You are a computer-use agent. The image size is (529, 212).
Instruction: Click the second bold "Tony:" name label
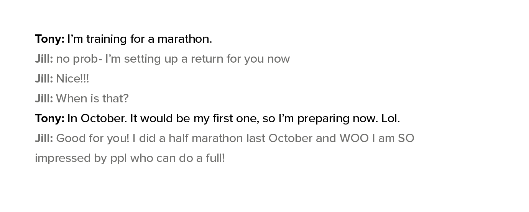[50, 119]
